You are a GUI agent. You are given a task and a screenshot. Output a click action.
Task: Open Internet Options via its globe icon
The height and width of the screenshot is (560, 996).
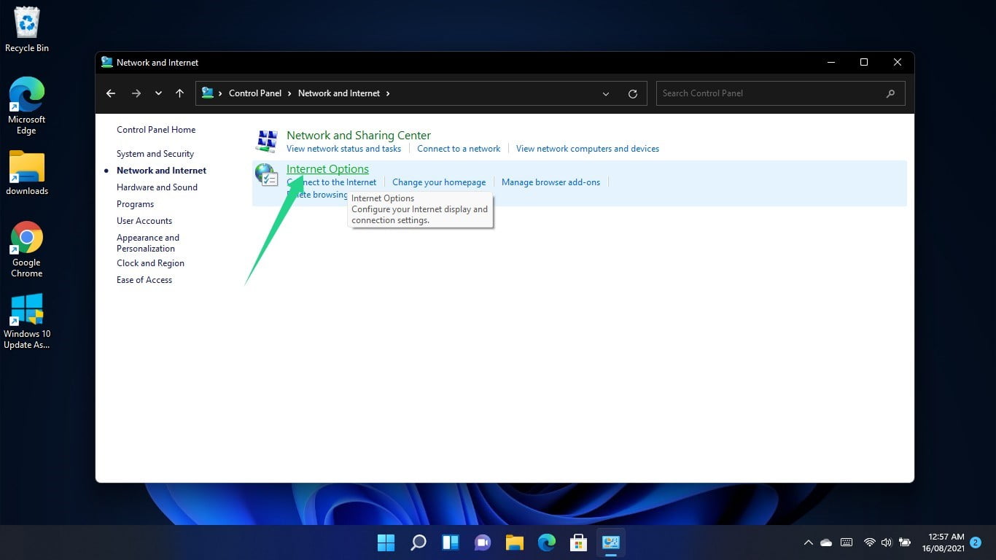pos(266,175)
